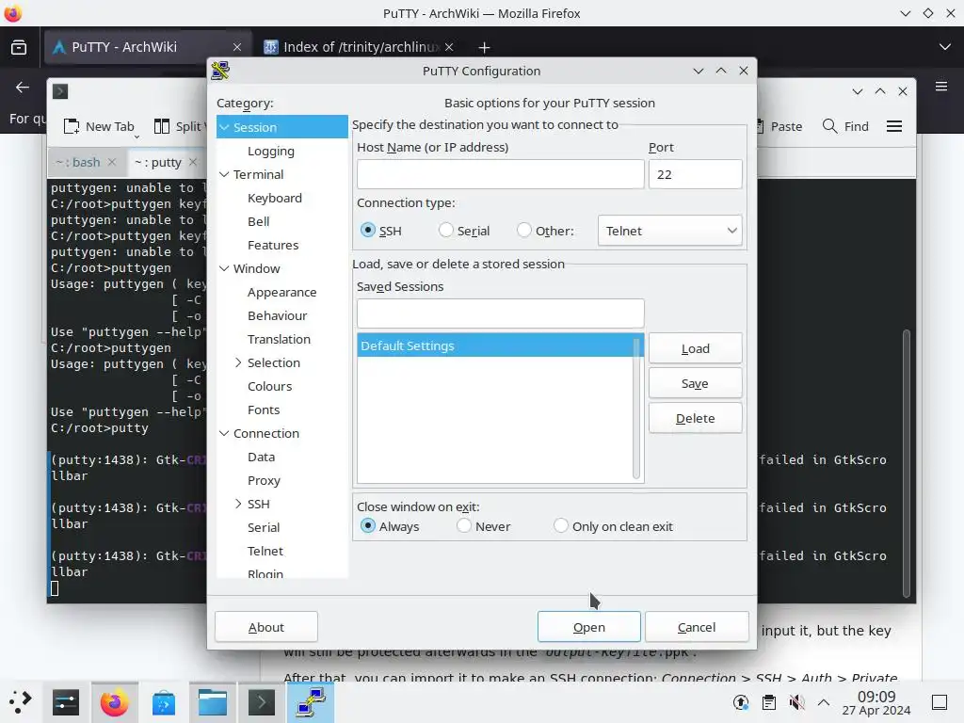
Task: Expand the Selection category
Action: pyautogui.click(x=238, y=362)
